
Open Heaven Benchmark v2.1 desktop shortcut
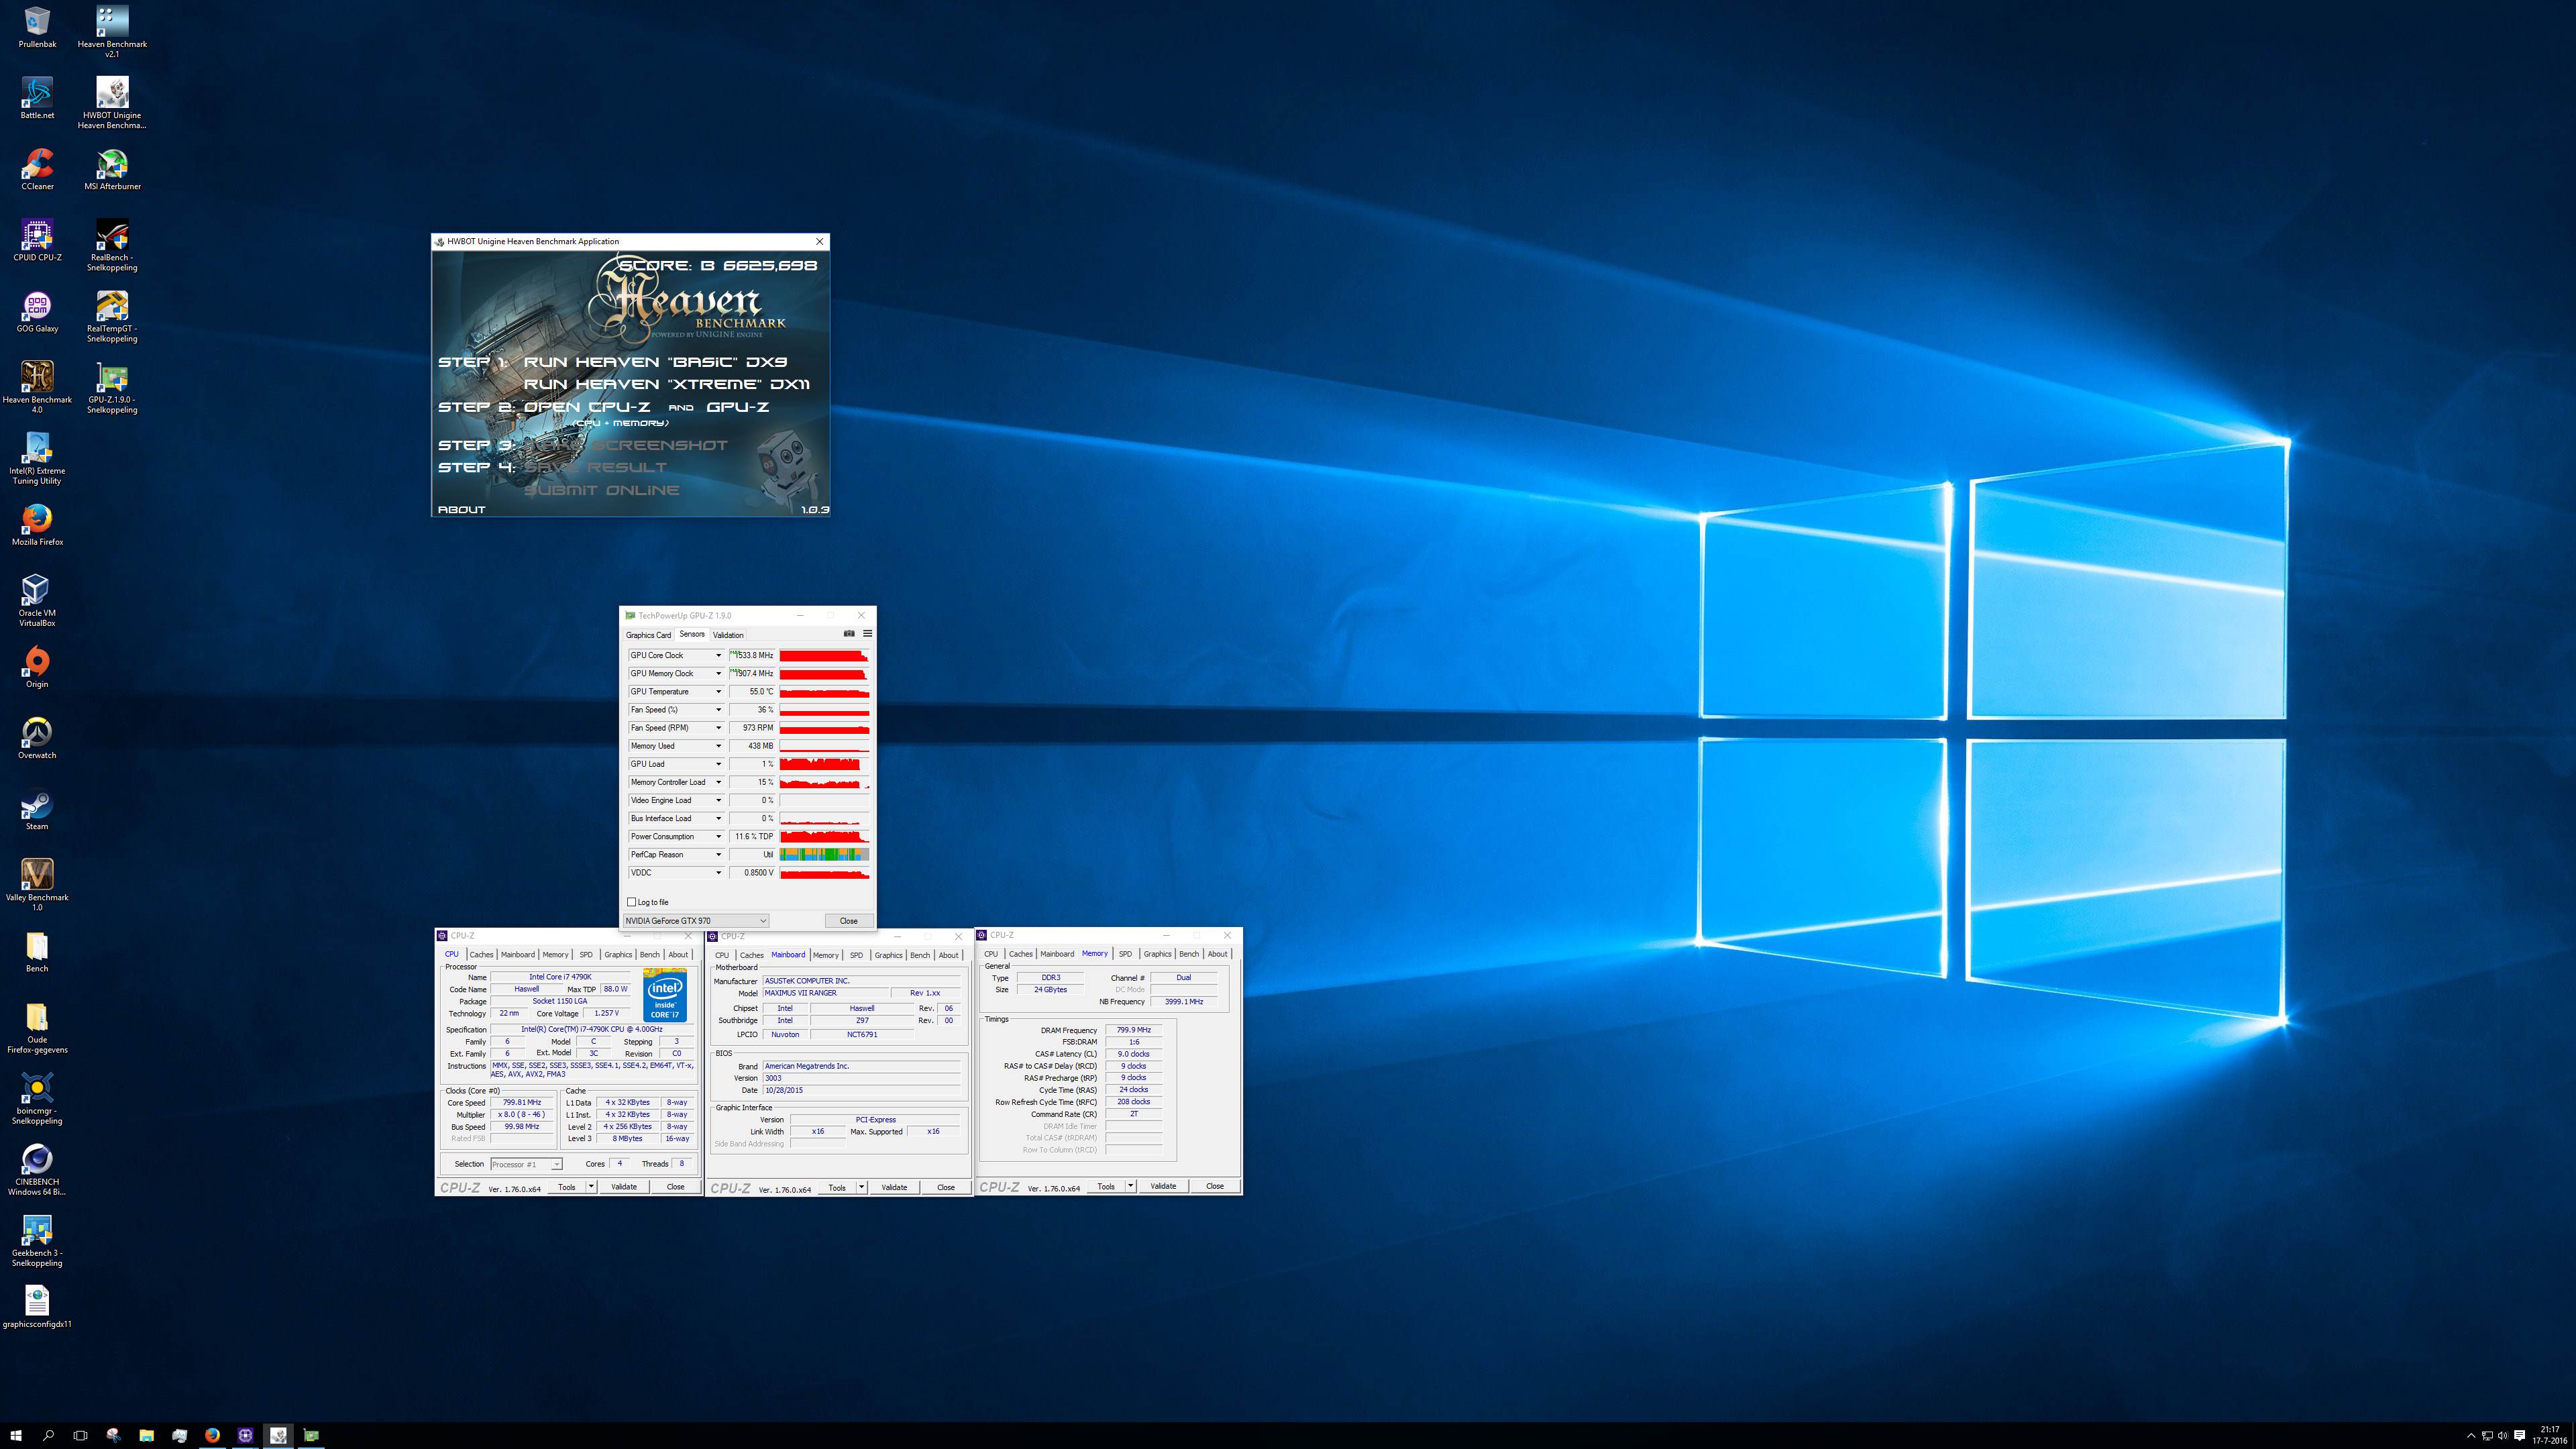[112, 31]
